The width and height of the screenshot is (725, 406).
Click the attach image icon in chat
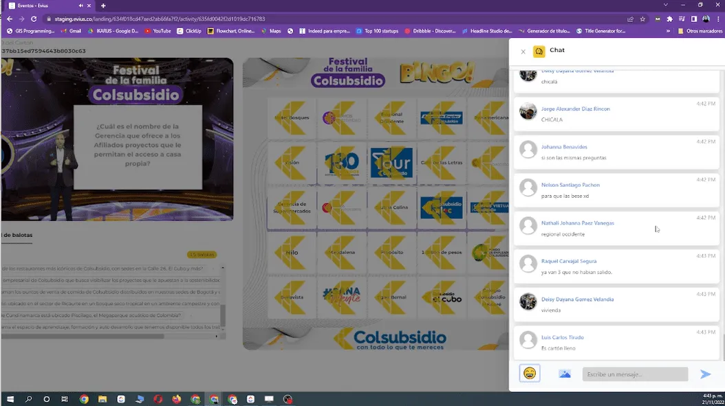pos(565,374)
